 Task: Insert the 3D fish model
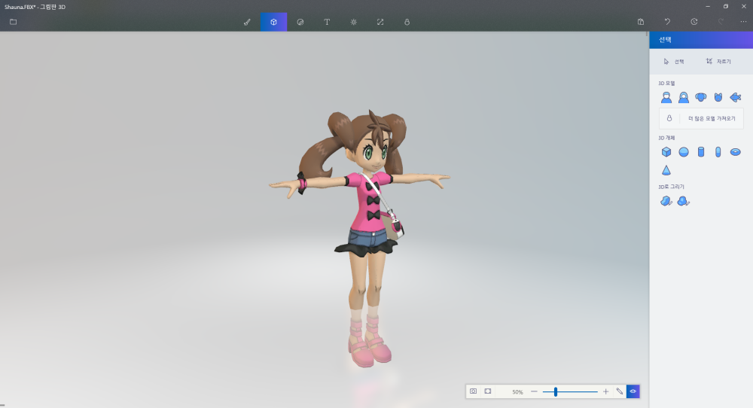pos(736,97)
